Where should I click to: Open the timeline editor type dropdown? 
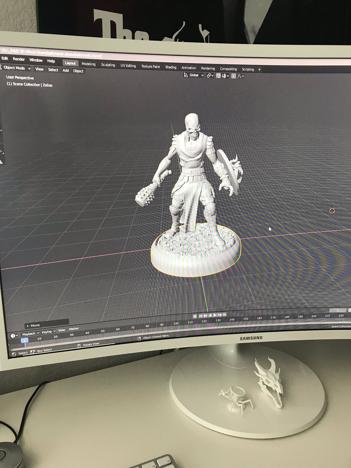pos(14,335)
